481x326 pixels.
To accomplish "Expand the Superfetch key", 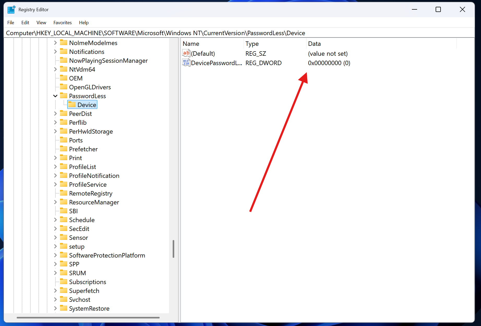I will (x=55, y=291).
